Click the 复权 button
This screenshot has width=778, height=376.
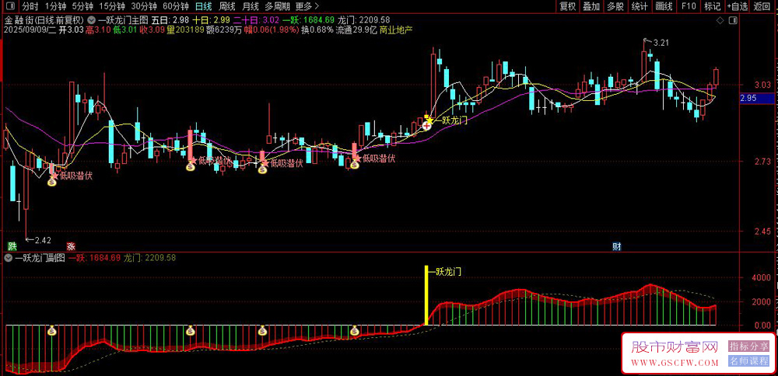click(568, 6)
